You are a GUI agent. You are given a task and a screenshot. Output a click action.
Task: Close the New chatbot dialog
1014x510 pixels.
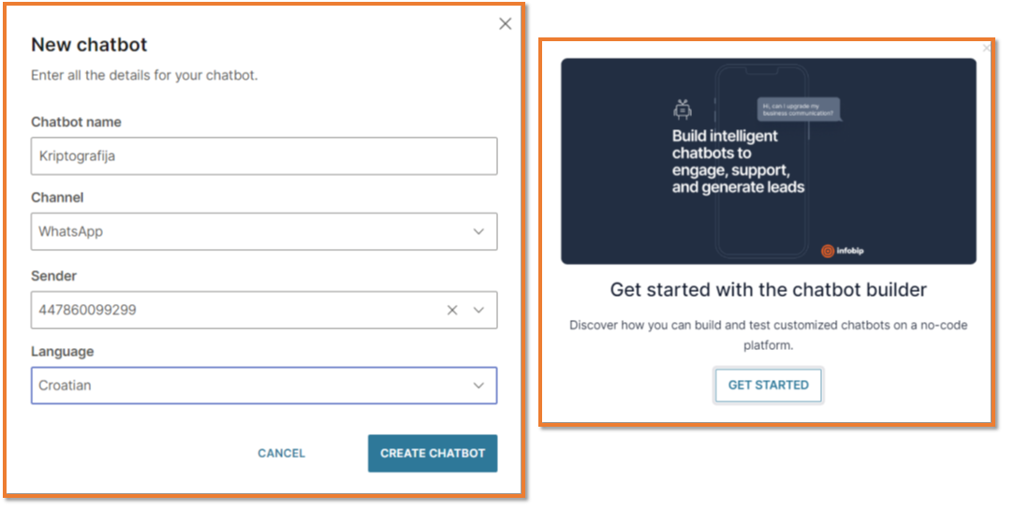(506, 24)
